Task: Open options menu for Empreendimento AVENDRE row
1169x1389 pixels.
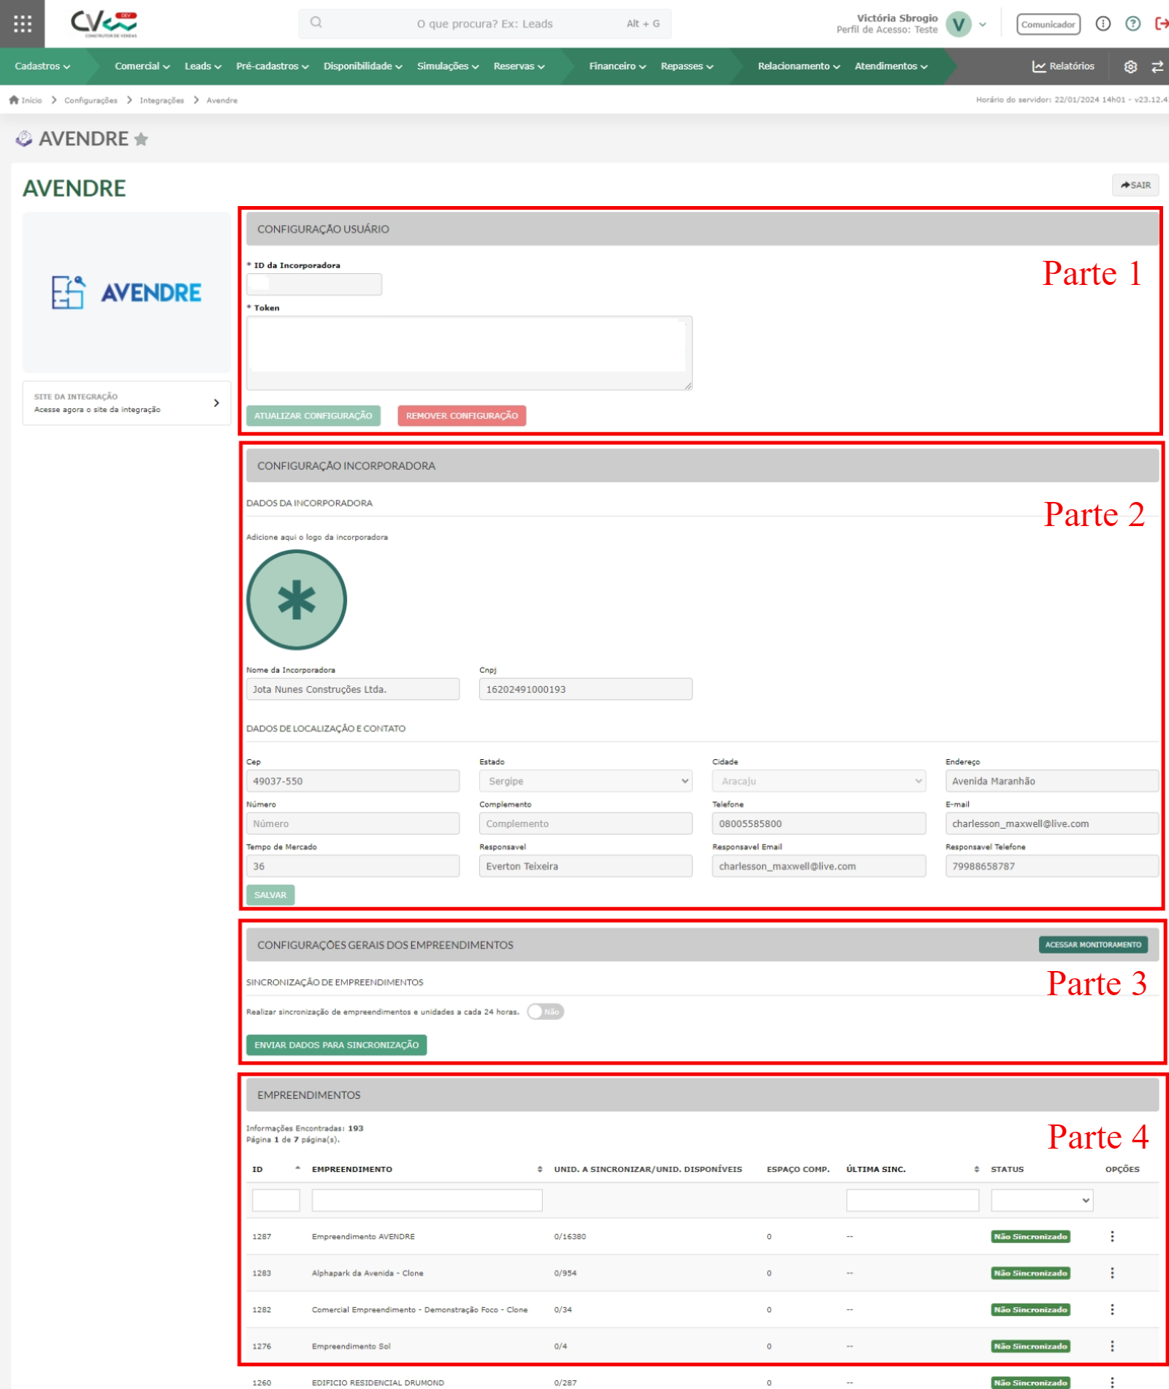Action: point(1112,1236)
